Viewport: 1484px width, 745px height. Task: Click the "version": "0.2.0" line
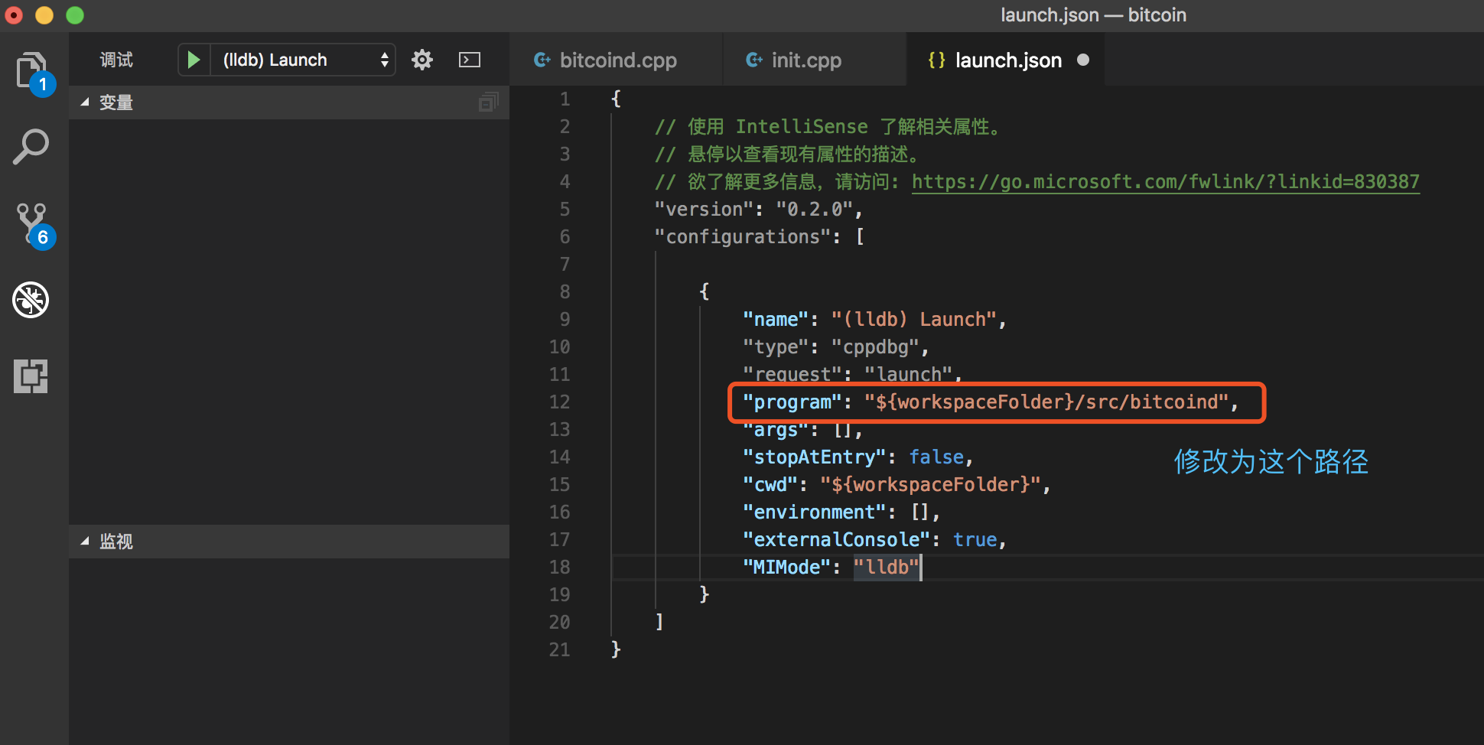point(759,210)
